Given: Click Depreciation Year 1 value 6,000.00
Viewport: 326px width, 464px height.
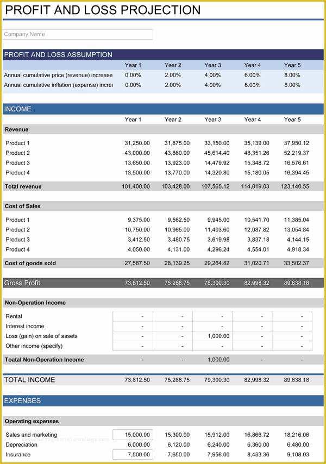Looking at the screenshot, I should click(x=139, y=445).
